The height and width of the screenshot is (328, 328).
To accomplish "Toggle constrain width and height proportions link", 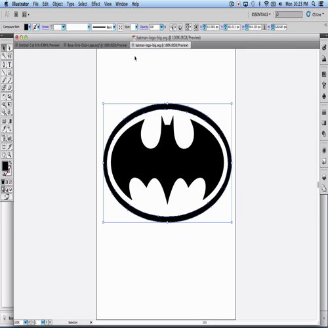I will coord(264,27).
